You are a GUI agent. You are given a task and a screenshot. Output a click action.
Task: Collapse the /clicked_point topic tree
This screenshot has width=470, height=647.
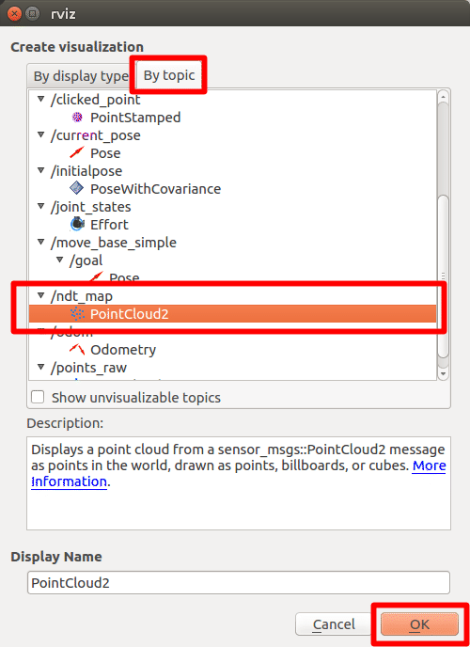pyautogui.click(x=40, y=99)
